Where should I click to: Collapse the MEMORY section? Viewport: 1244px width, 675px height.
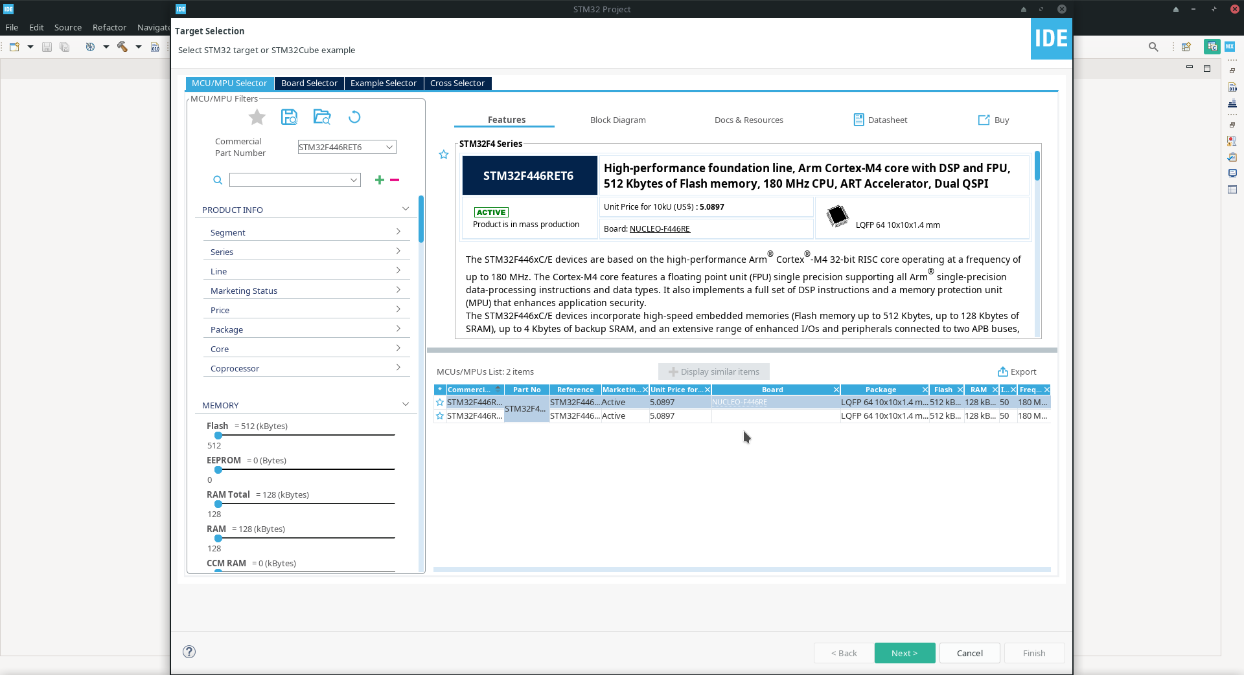pos(406,404)
